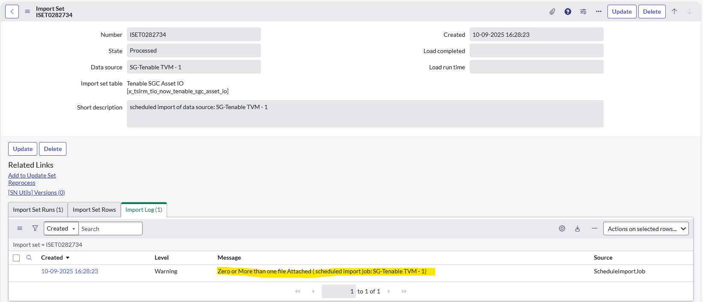Click the page number input field
703x302 pixels.
339,291
